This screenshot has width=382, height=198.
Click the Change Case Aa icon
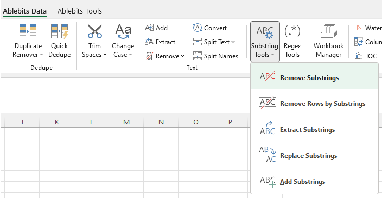[123, 31]
